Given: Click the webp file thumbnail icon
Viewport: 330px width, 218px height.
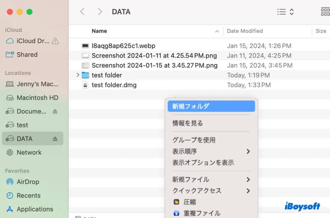Looking at the screenshot, I should 85,46.
